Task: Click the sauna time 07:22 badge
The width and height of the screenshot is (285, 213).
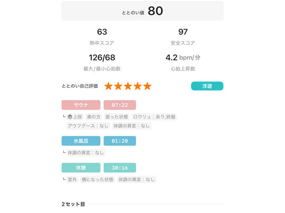Action: click(x=120, y=105)
